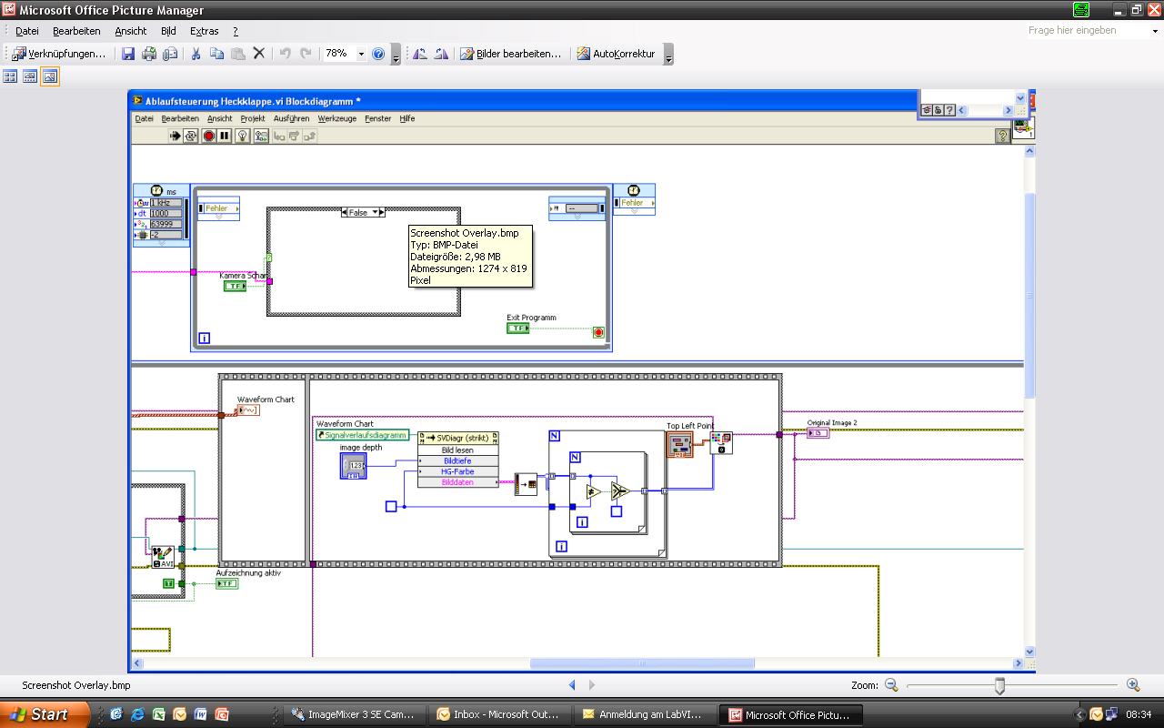Click the Delete X icon
The height and width of the screenshot is (728, 1164).
point(259,54)
